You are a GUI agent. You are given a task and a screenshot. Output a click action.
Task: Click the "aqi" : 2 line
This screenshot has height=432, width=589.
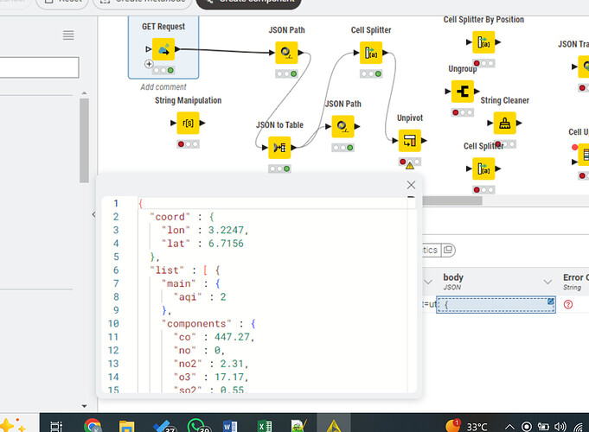point(200,297)
